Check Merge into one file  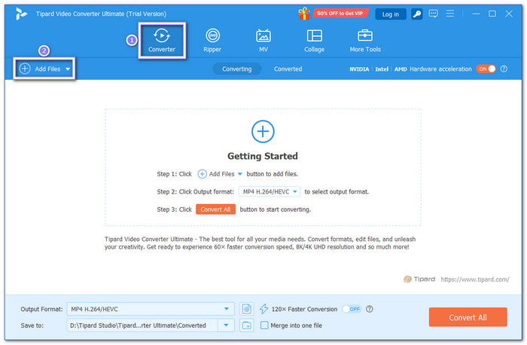tap(264, 325)
